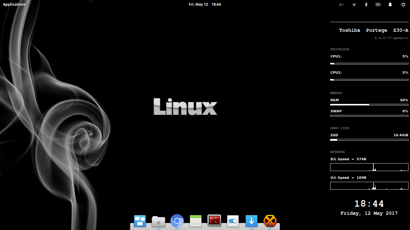Open the Calendar app in the dock
The width and height of the screenshot is (410, 230).
tap(196, 221)
